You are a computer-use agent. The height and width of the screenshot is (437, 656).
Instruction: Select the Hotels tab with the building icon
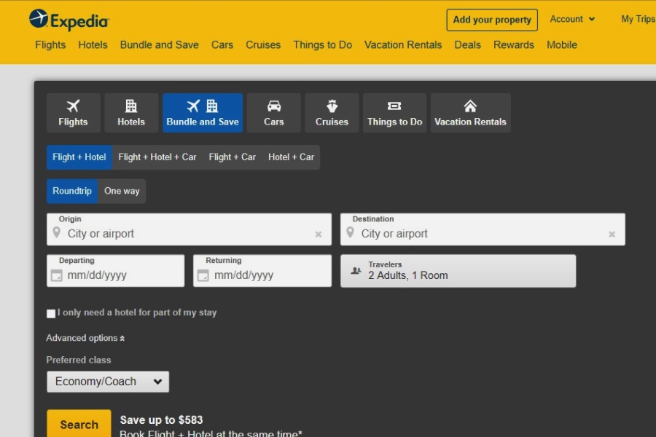tap(131, 113)
